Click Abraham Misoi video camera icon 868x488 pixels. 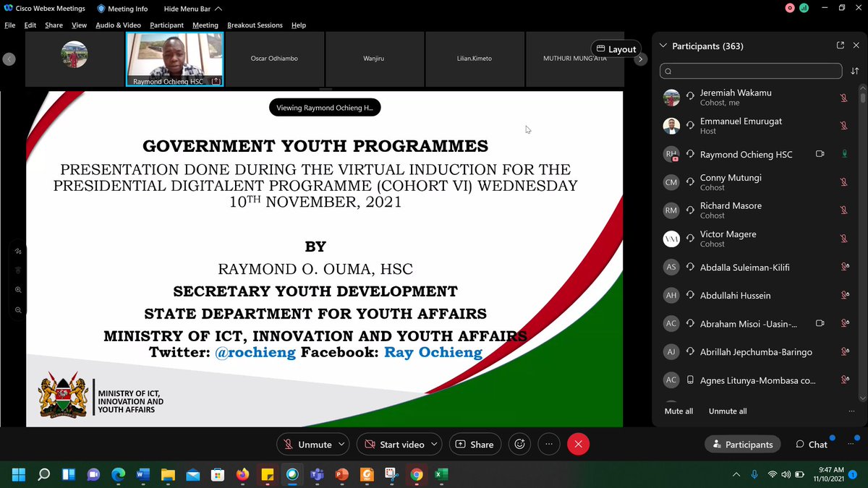[820, 323]
